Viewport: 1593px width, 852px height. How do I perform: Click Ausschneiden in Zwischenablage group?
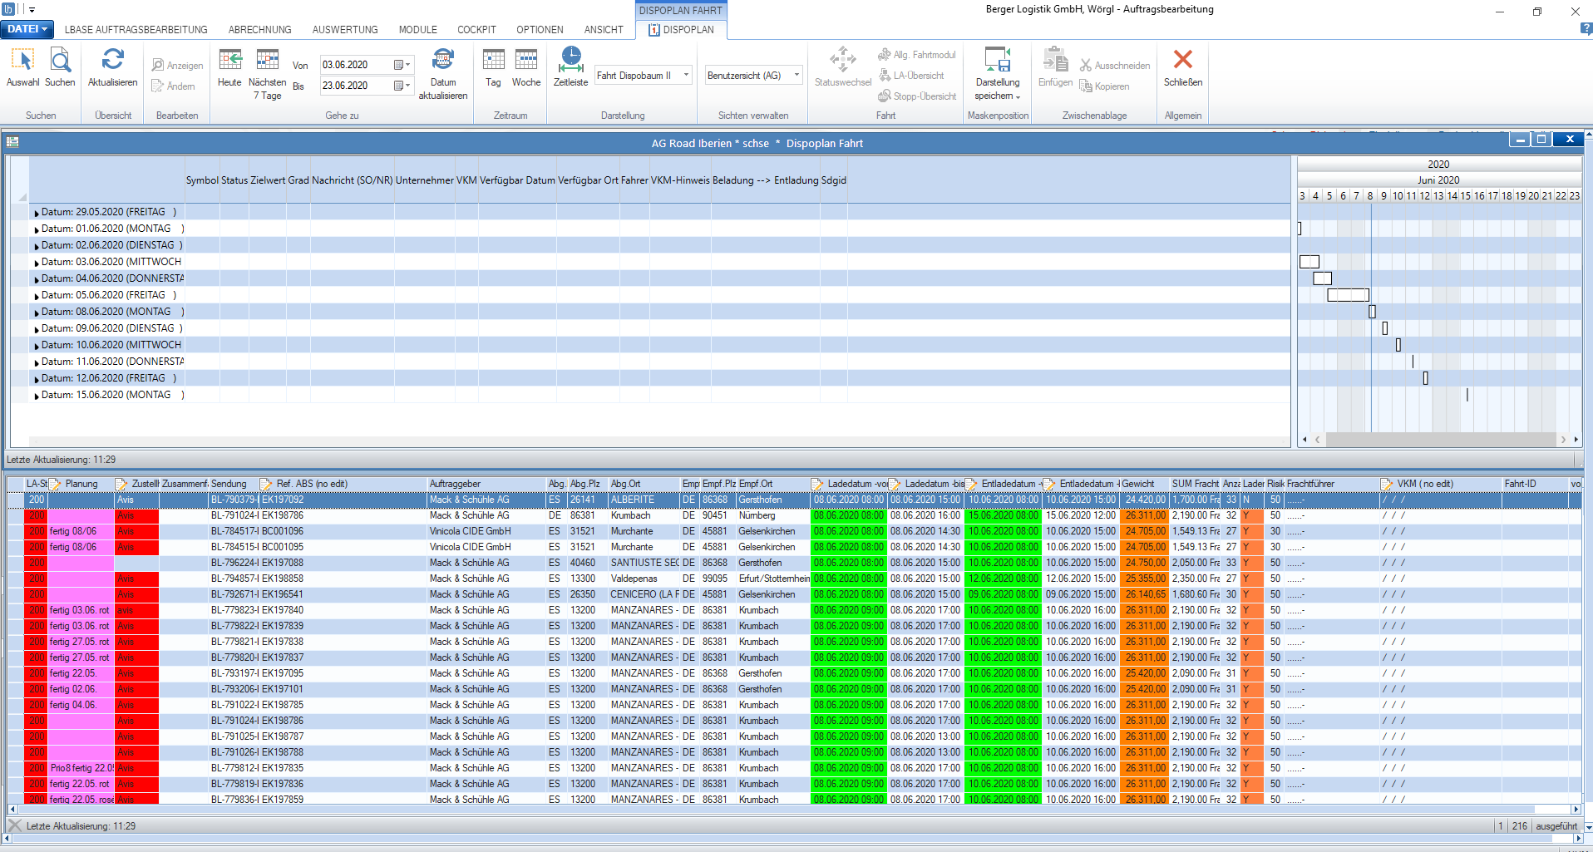click(1115, 66)
